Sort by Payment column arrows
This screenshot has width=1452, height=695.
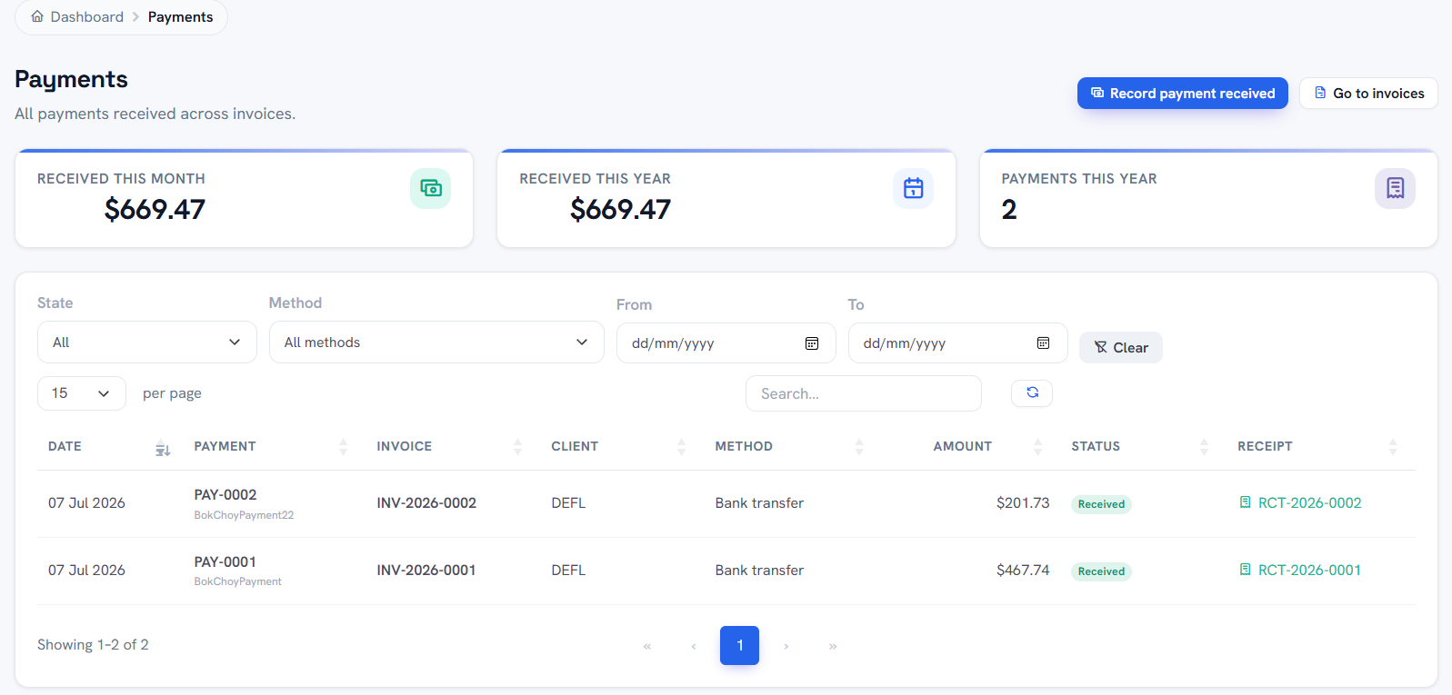[344, 446]
